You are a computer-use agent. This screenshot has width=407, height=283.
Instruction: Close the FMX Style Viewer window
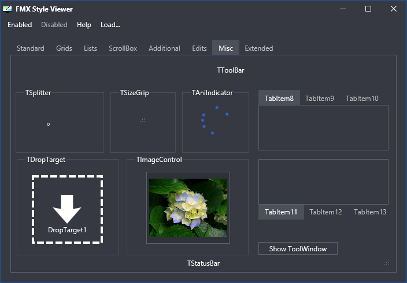coord(394,9)
